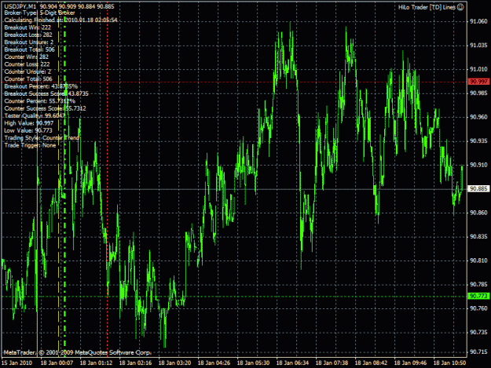This screenshot has width=491, height=368.
Task: Click the 91.035 price scale label
Action: click(x=478, y=46)
